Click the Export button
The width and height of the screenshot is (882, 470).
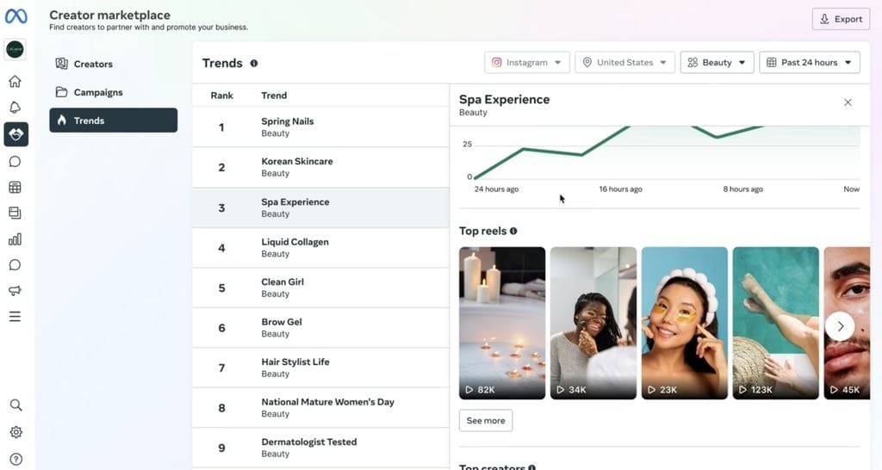tap(841, 19)
